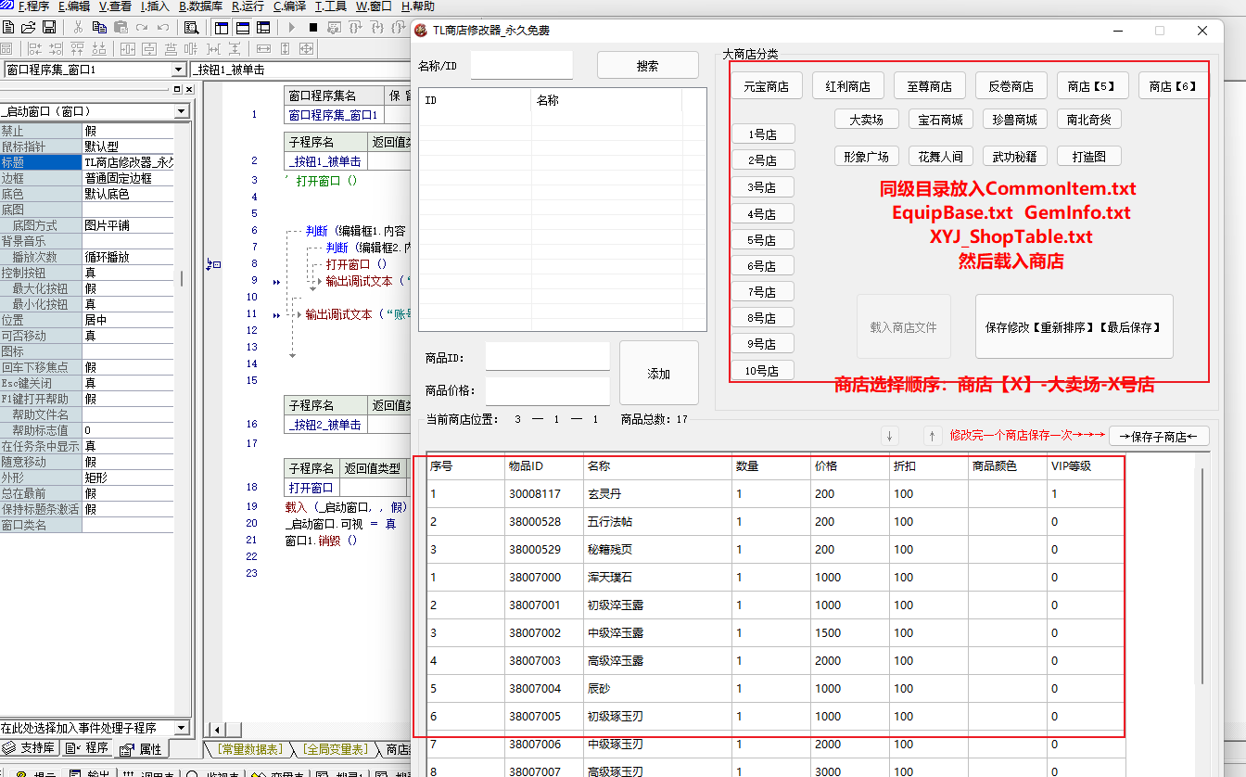Stop execution with the black square icon

tap(313, 28)
